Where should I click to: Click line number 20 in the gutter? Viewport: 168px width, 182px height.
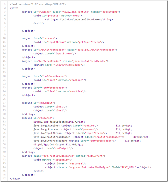pyautogui.click(x=4, y=76)
